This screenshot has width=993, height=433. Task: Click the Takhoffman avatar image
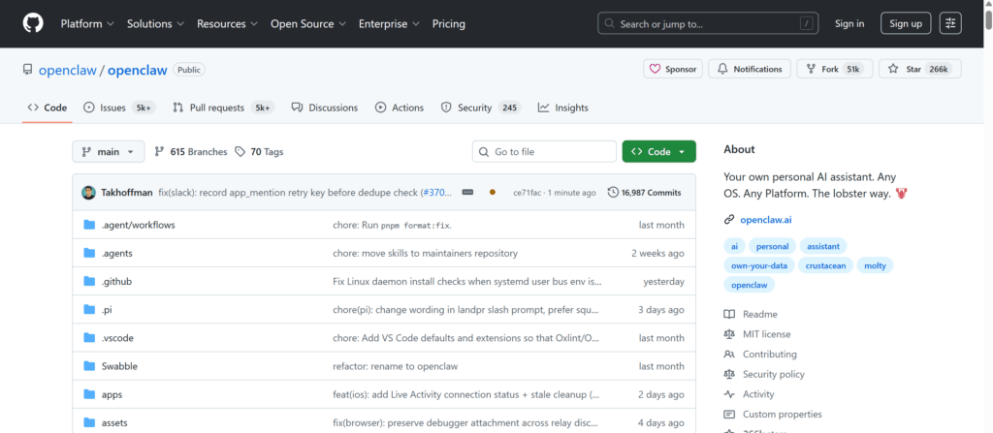88,193
